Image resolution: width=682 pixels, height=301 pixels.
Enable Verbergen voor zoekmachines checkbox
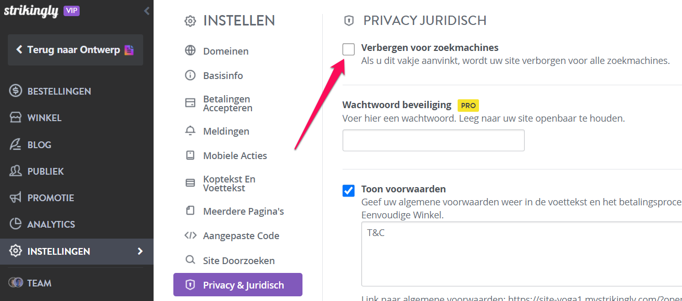pyautogui.click(x=349, y=49)
